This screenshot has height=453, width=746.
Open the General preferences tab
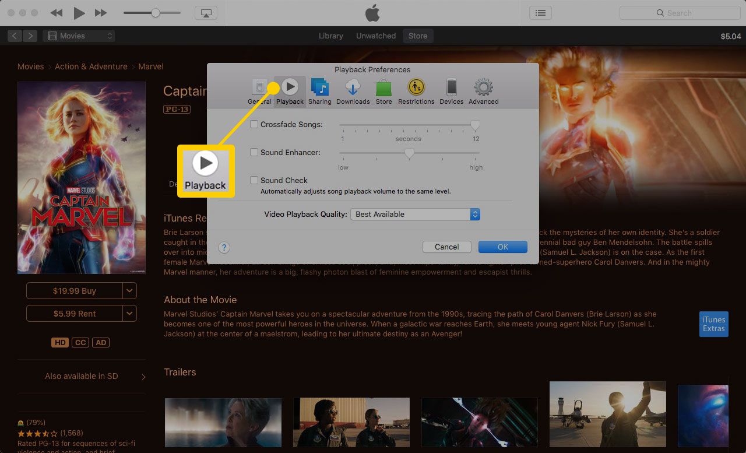coord(259,92)
